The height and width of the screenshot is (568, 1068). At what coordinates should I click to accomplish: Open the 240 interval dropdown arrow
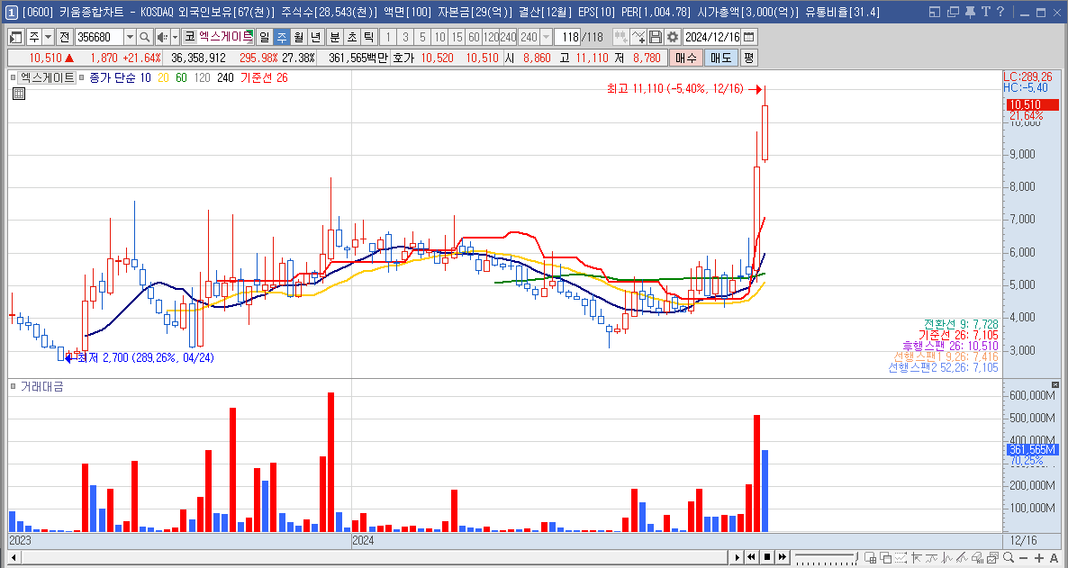pos(547,37)
